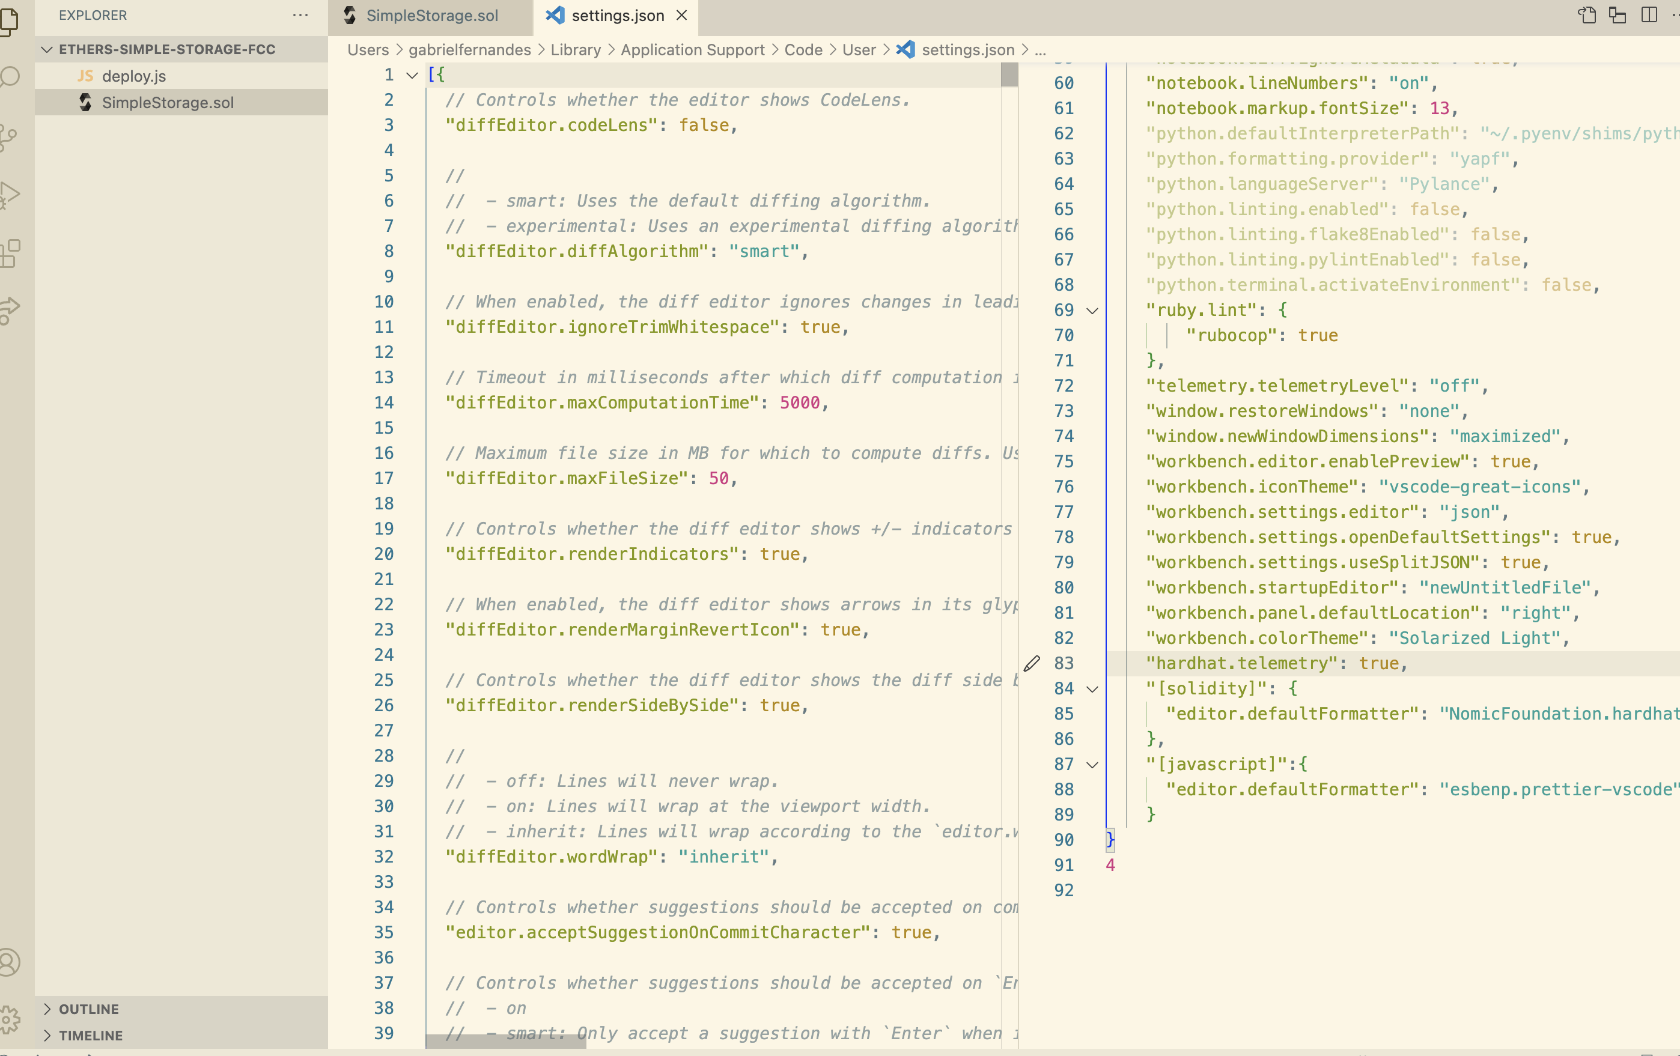Click Open Settings (UI) file-arrow icon
The height and width of the screenshot is (1056, 1680).
[1586, 14]
